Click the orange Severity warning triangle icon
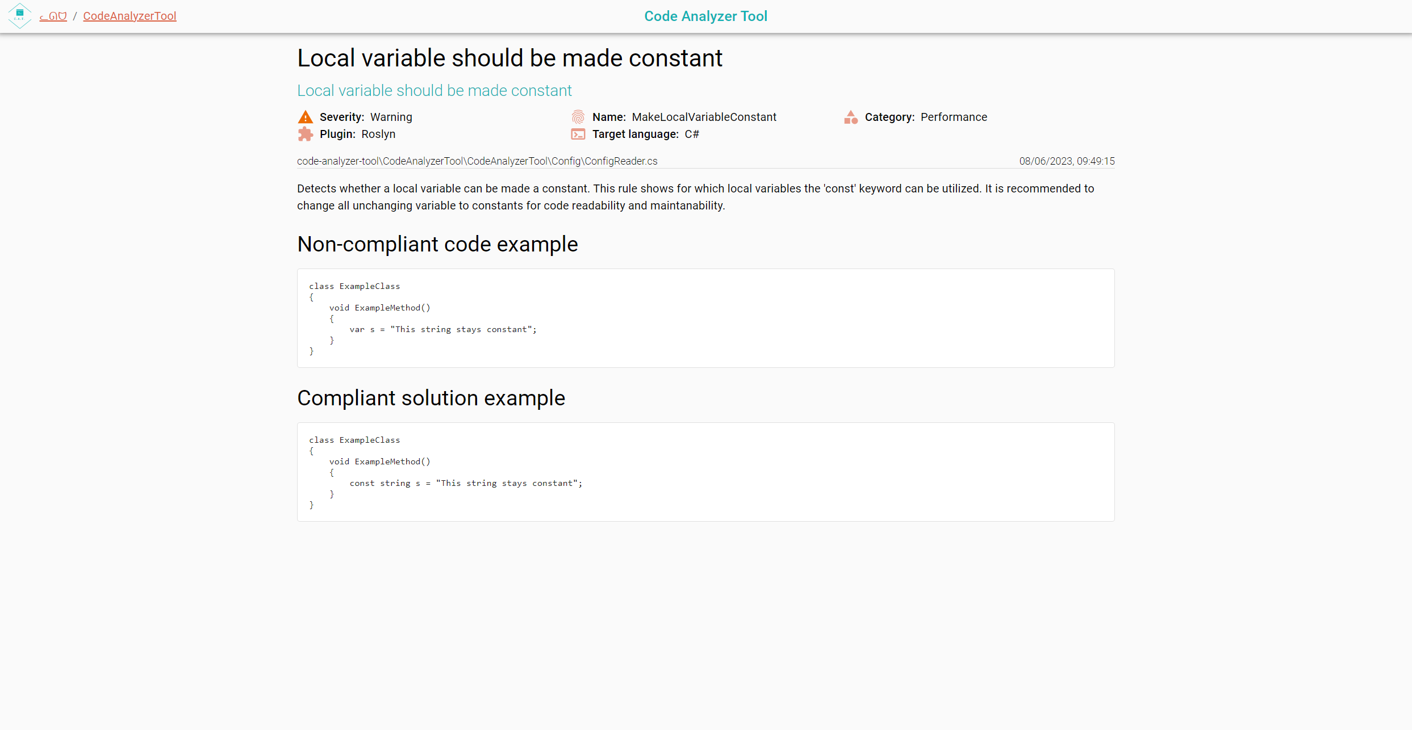 point(305,117)
